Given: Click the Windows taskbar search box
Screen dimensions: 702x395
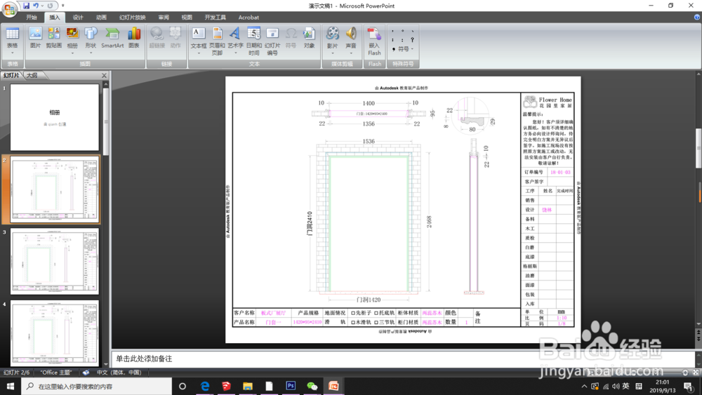Looking at the screenshot, I should (x=96, y=386).
